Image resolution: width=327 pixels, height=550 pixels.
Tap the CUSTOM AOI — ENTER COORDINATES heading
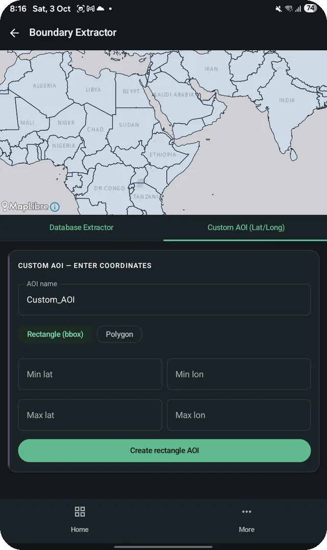pyautogui.click(x=85, y=265)
